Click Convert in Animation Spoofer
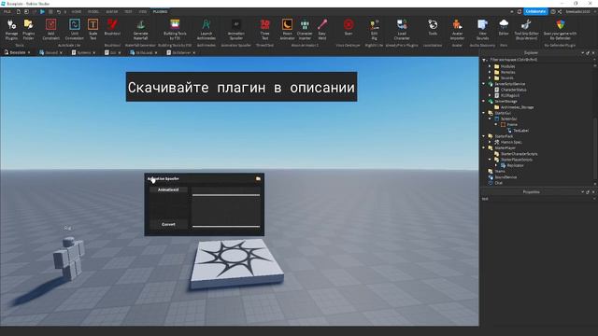The image size is (598, 336). [168, 224]
